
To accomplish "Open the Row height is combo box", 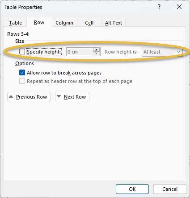I will [162, 52].
